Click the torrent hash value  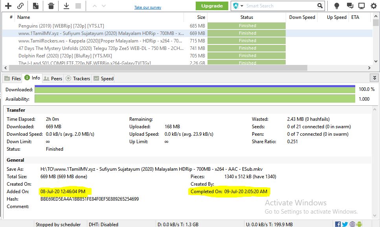[90, 199]
